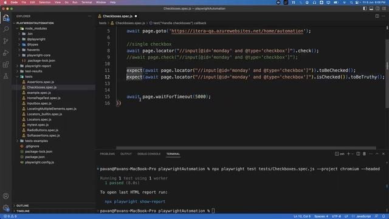Screen dimensions: 389x219
Task: Add a new terminal with plus icon
Action: point(348,154)
